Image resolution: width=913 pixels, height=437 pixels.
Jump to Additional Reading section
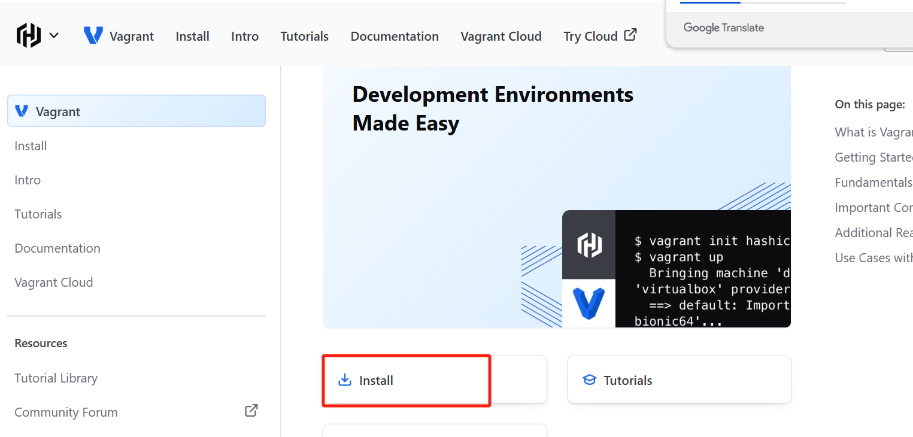(874, 233)
